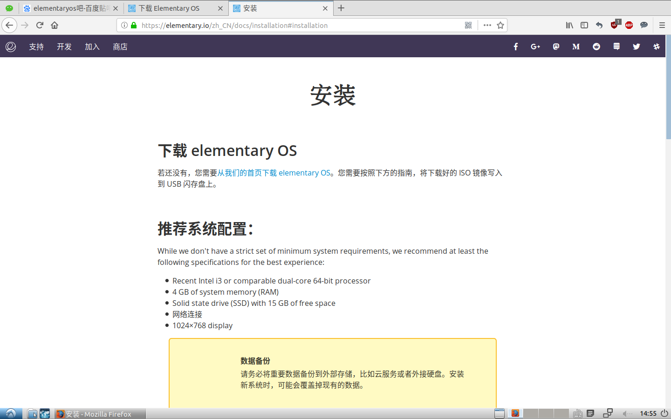671x419 pixels.
Task: Click the pinned green tab icon
Action: click(x=9, y=8)
